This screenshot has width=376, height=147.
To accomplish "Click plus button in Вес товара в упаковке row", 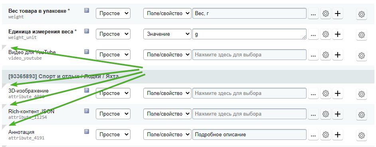I will click(x=337, y=14).
